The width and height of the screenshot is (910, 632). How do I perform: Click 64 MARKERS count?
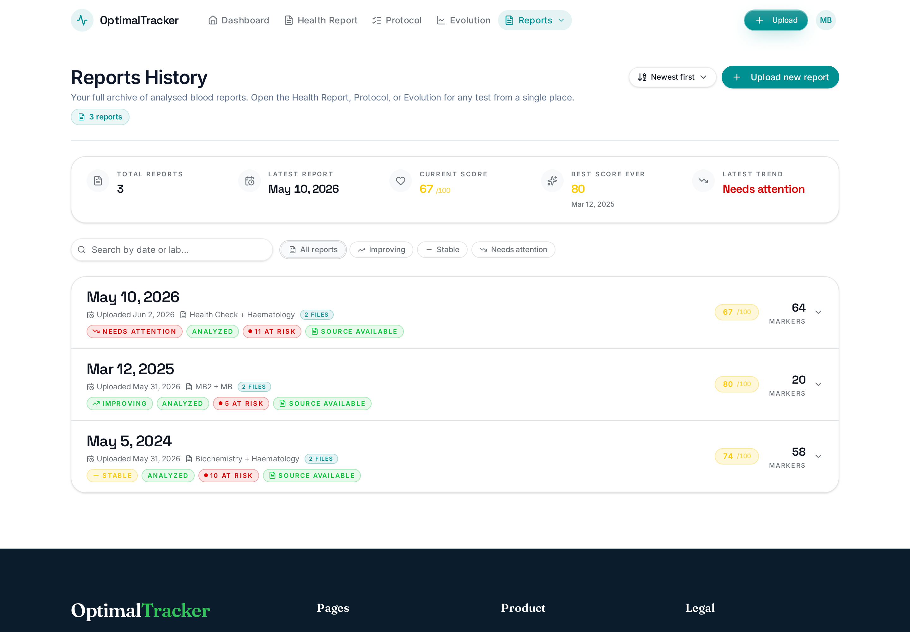pos(787,313)
